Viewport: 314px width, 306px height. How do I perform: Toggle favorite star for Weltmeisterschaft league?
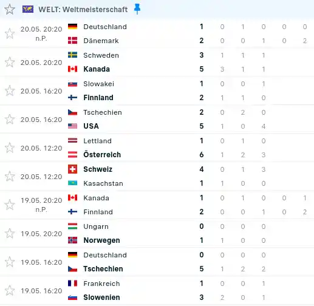click(10, 9)
